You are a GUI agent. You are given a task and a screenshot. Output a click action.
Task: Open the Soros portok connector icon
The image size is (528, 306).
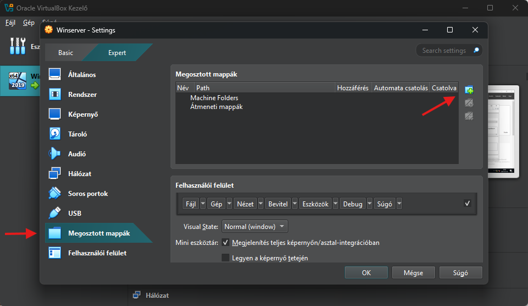click(54, 193)
